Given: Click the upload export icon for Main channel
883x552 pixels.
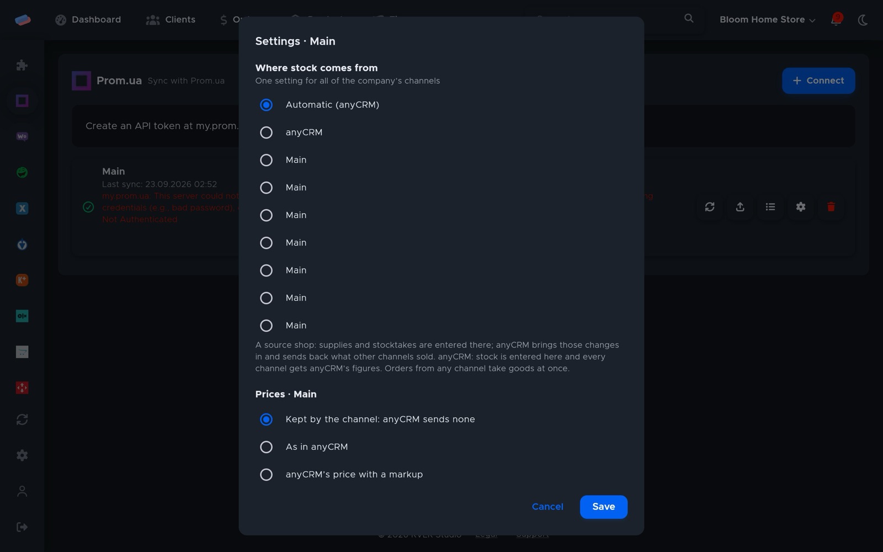Looking at the screenshot, I should 740,207.
